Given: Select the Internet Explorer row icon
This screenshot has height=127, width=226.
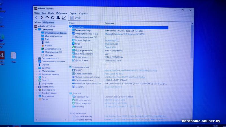Looking at the screenshot, I should (x=73, y=40).
